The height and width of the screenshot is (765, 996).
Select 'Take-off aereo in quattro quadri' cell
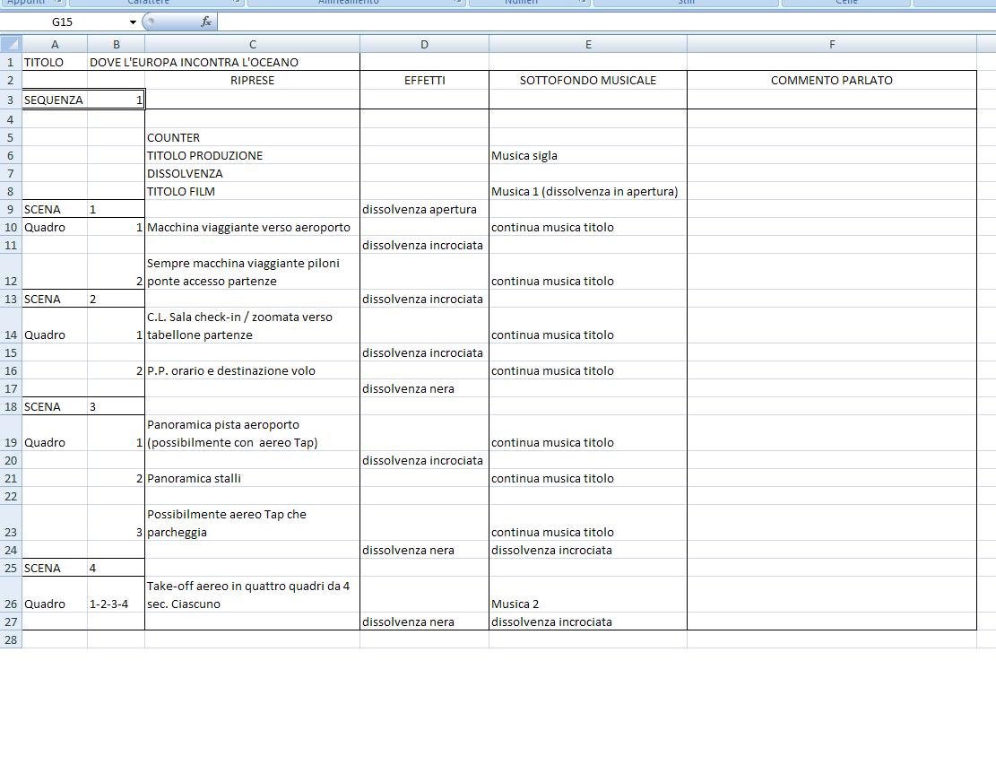(x=252, y=595)
